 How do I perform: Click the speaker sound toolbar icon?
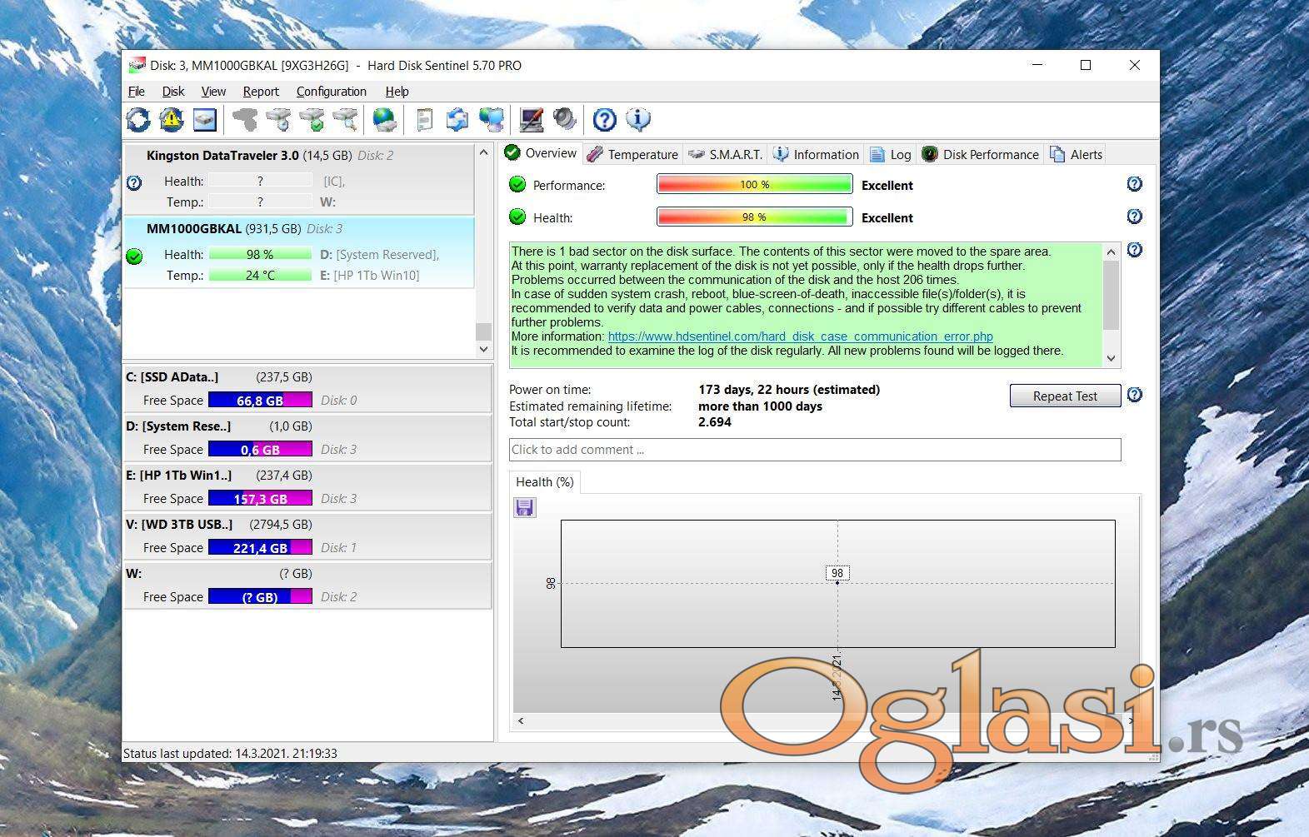point(565,120)
